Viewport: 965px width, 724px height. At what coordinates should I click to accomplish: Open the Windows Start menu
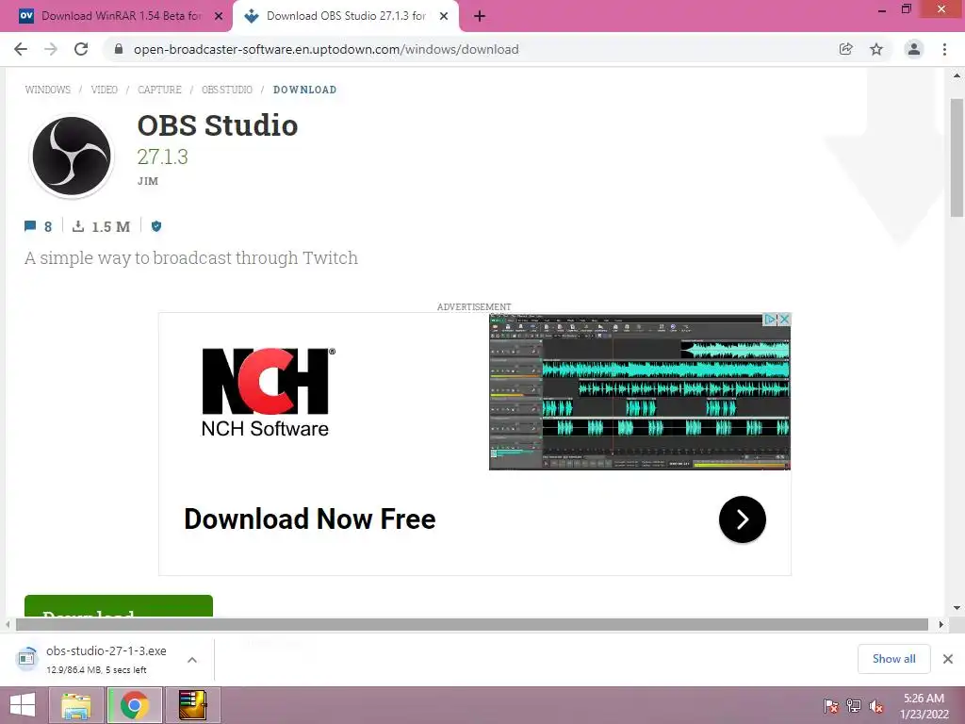(x=23, y=705)
